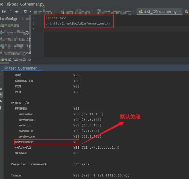Viewport: 189px width, 179px height.
Task: Click the '(62.11.100)' version value
Action: (92, 114)
